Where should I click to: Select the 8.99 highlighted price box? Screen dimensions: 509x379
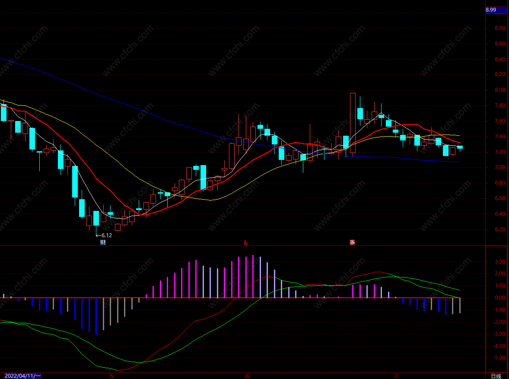tap(496, 10)
